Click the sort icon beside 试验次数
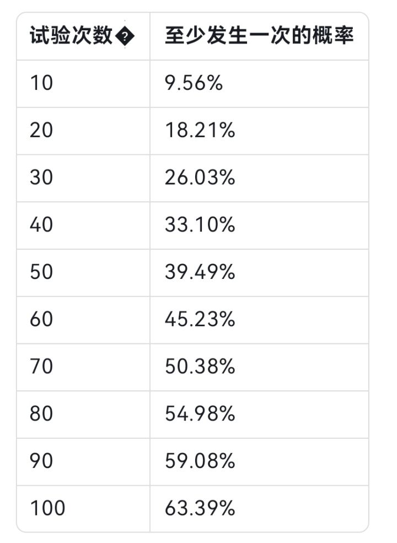Image resolution: width=397 pixels, height=543 pixels. (126, 37)
